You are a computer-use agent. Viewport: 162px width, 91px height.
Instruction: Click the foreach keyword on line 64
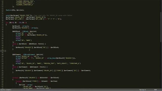tap(18, 81)
